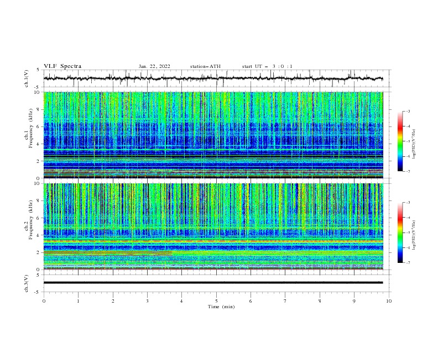The height and width of the screenshot is (338, 438).
Task: Click the date 'Jan. 22, 2022'
Action: click(x=154, y=66)
